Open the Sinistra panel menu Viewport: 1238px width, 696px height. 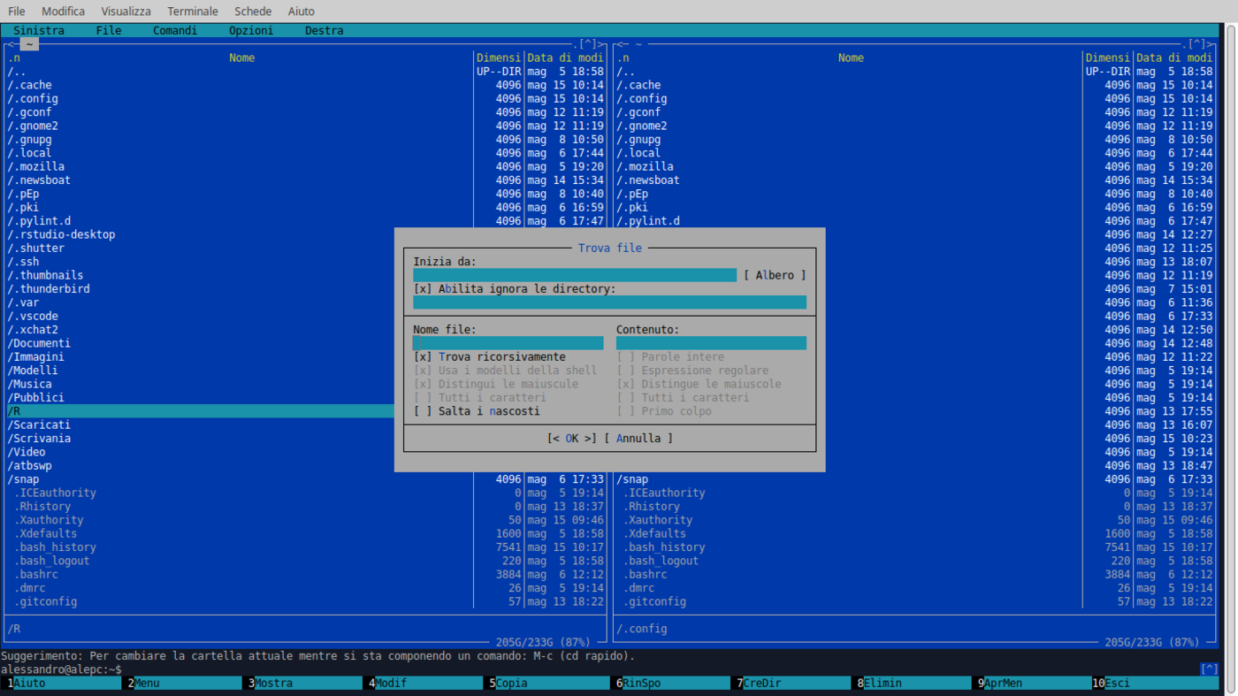[x=39, y=31]
